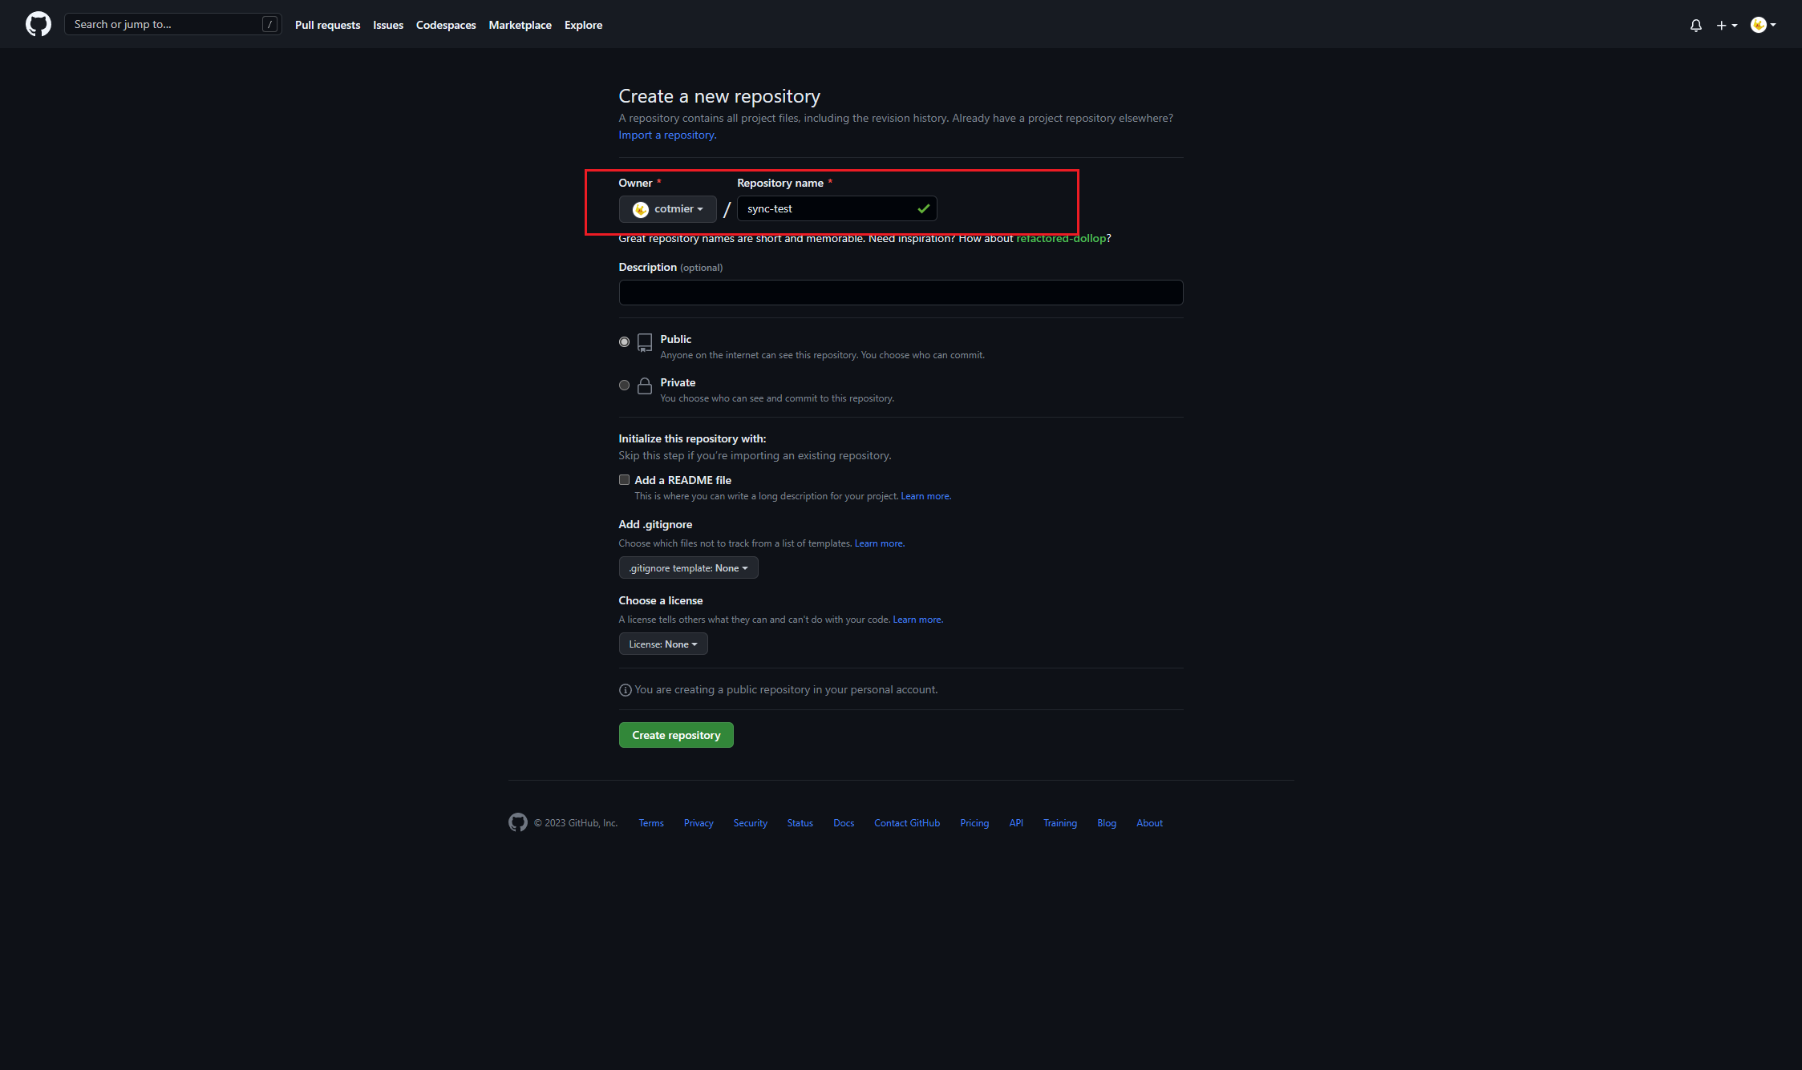Open Pull requests in top navigation
1802x1070 pixels.
327,25
